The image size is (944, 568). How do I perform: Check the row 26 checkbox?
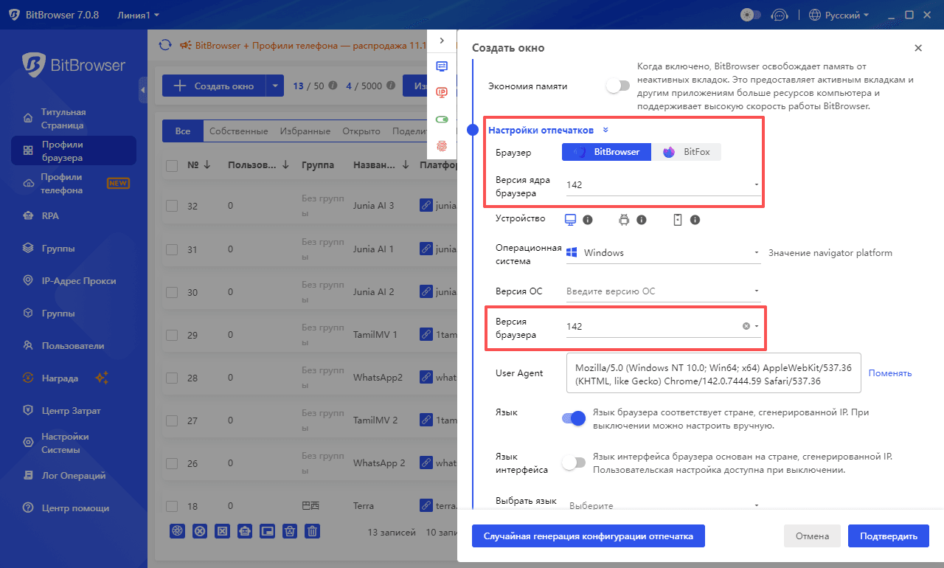point(172,463)
